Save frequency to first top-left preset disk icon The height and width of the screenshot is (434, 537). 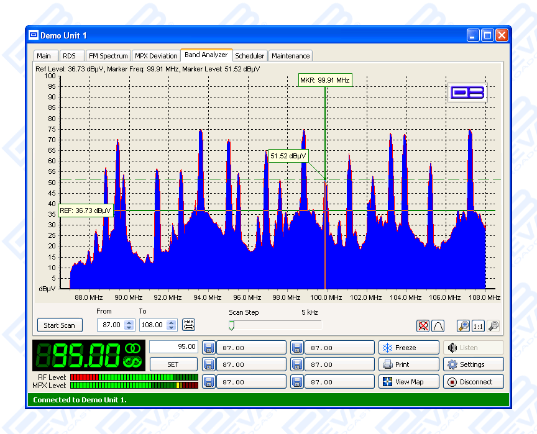[209, 348]
